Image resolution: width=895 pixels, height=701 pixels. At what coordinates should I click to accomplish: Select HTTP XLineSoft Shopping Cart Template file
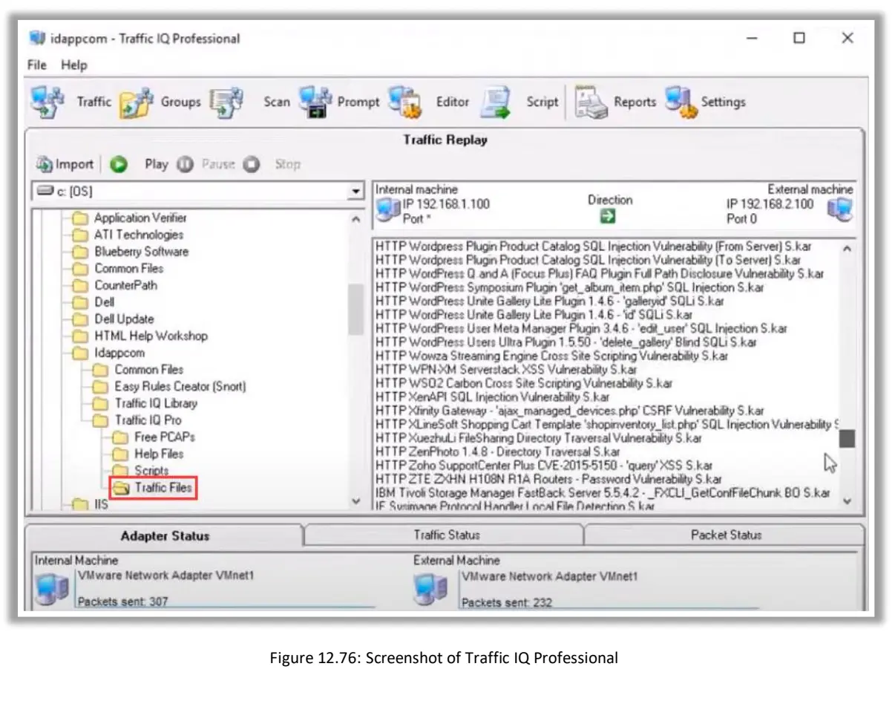click(607, 425)
